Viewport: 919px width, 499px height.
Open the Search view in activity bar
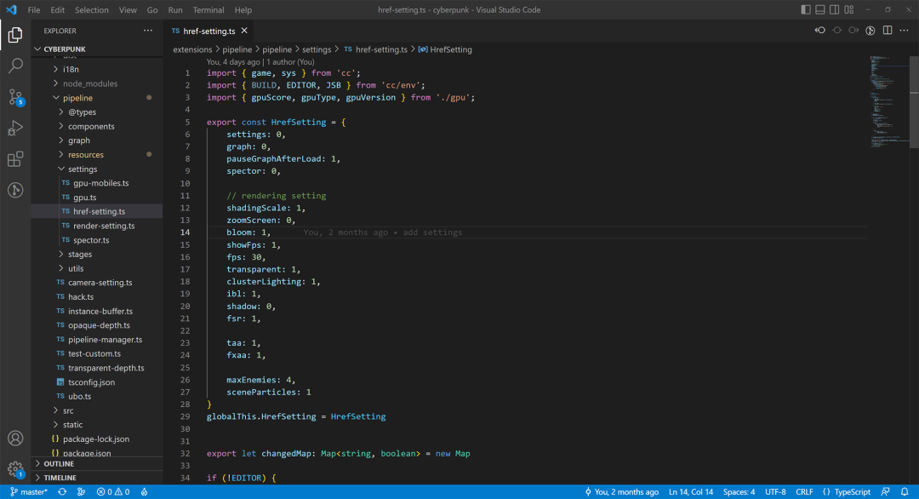(15, 66)
